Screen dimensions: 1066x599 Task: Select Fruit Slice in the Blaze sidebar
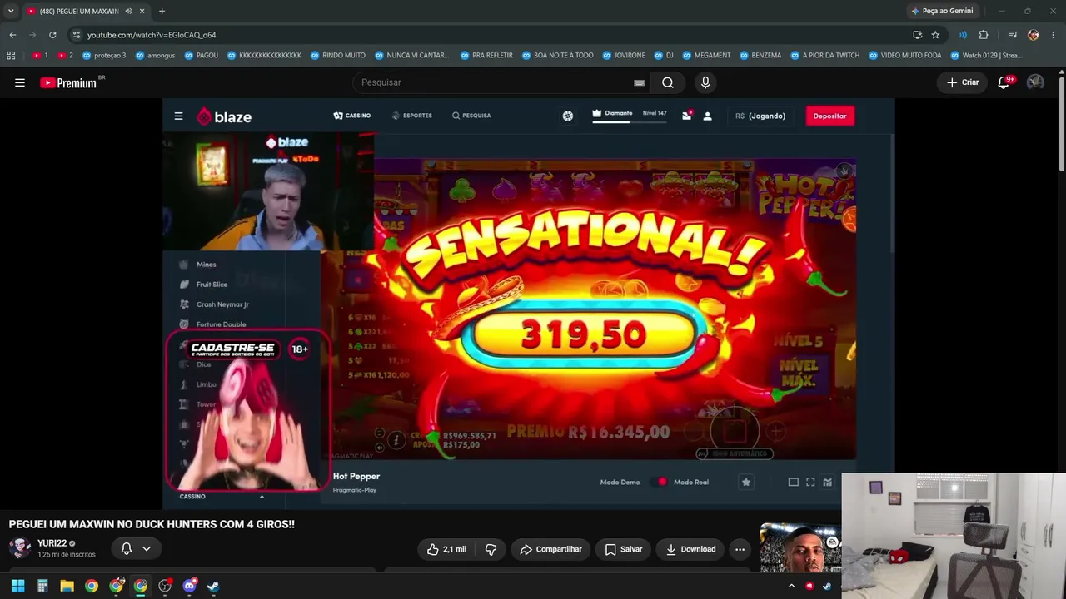click(x=212, y=285)
